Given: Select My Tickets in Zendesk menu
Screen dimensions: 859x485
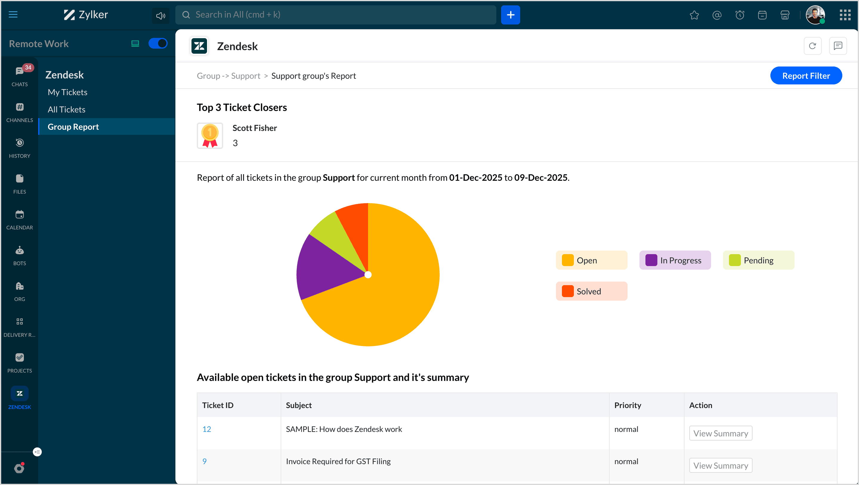Looking at the screenshot, I should 67,92.
